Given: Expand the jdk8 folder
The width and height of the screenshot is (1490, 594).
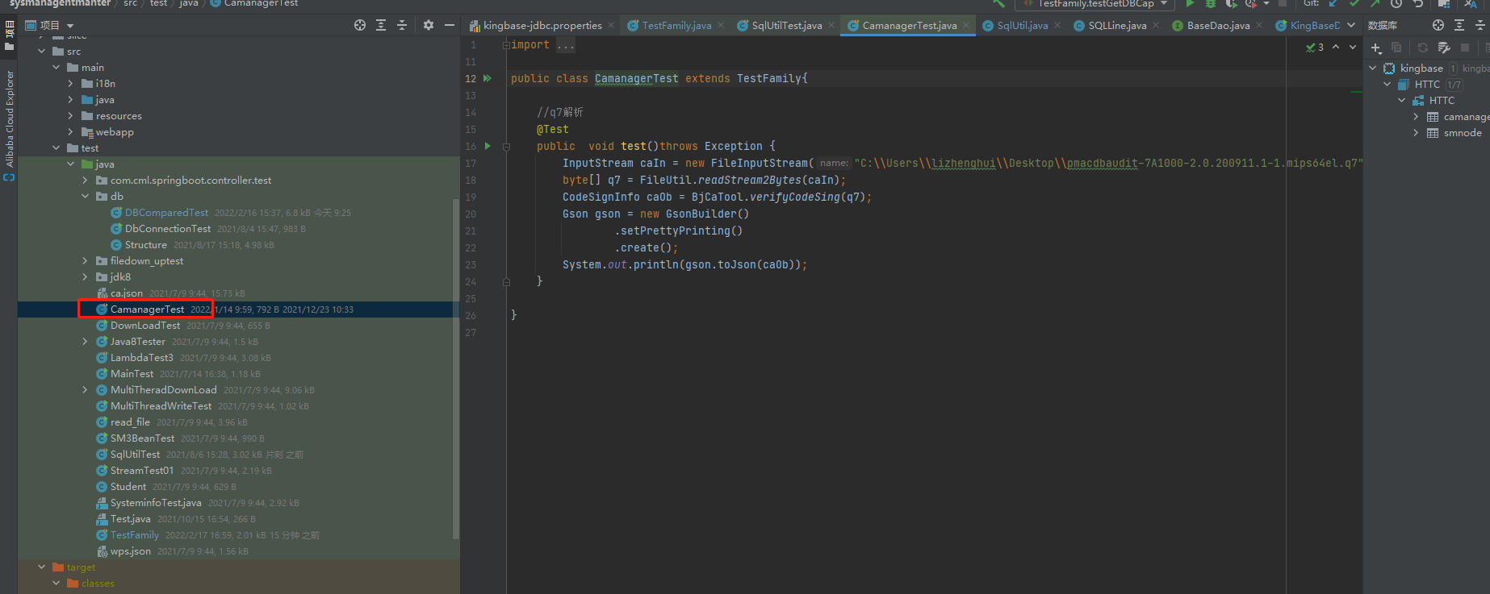Looking at the screenshot, I should [86, 277].
